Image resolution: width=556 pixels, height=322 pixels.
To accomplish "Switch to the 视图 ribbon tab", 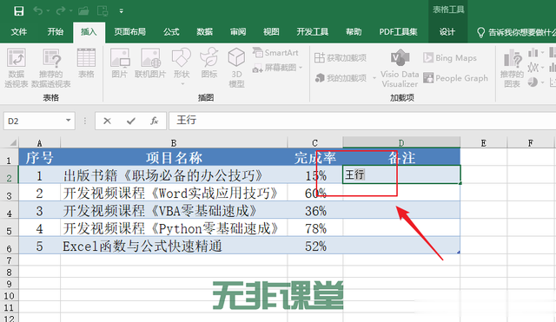I will click(271, 32).
